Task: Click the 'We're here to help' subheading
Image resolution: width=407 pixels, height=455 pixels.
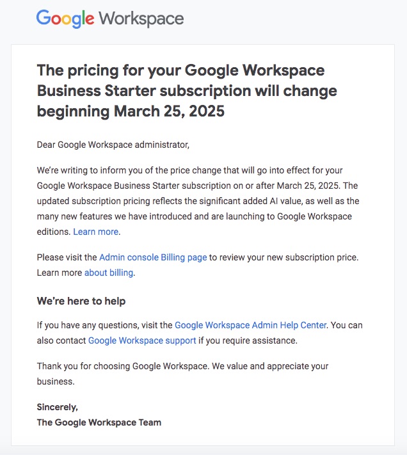Action: [81, 301]
